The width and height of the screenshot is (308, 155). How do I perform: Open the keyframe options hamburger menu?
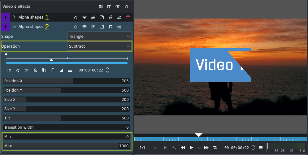[70, 70]
